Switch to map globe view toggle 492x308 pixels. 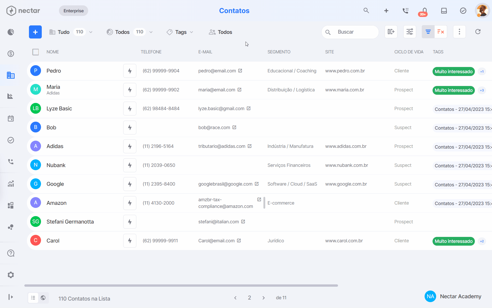pyautogui.click(x=43, y=298)
